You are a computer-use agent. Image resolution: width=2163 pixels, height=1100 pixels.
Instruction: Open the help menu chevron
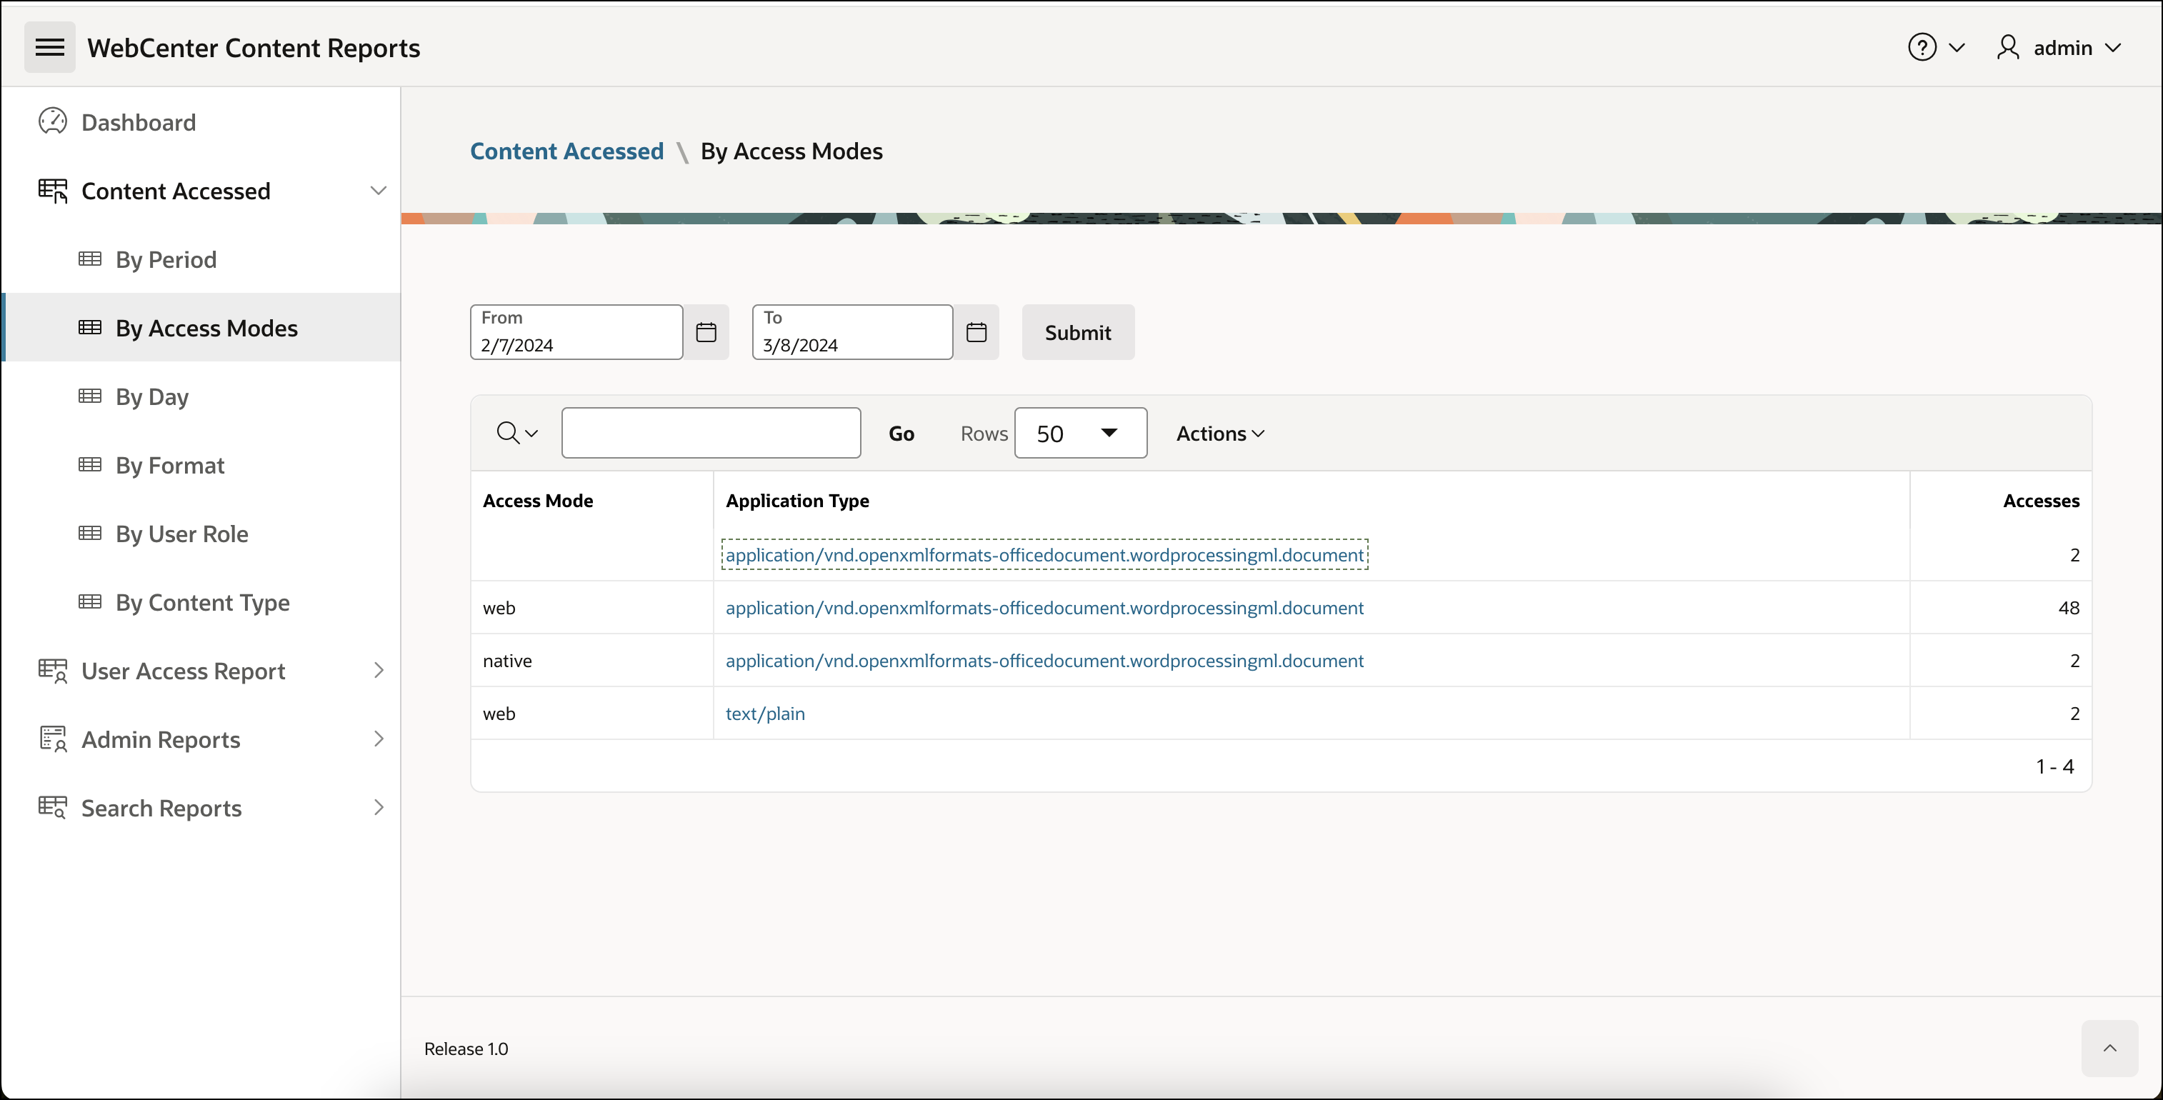tap(1957, 48)
